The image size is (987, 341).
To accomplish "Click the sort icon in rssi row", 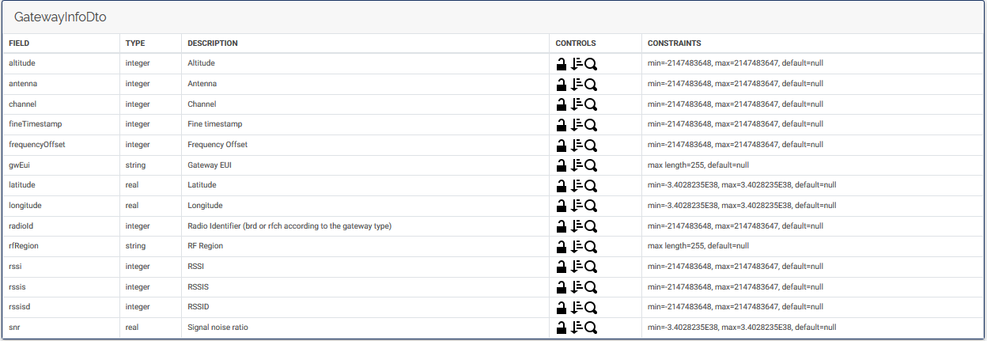I will point(577,267).
